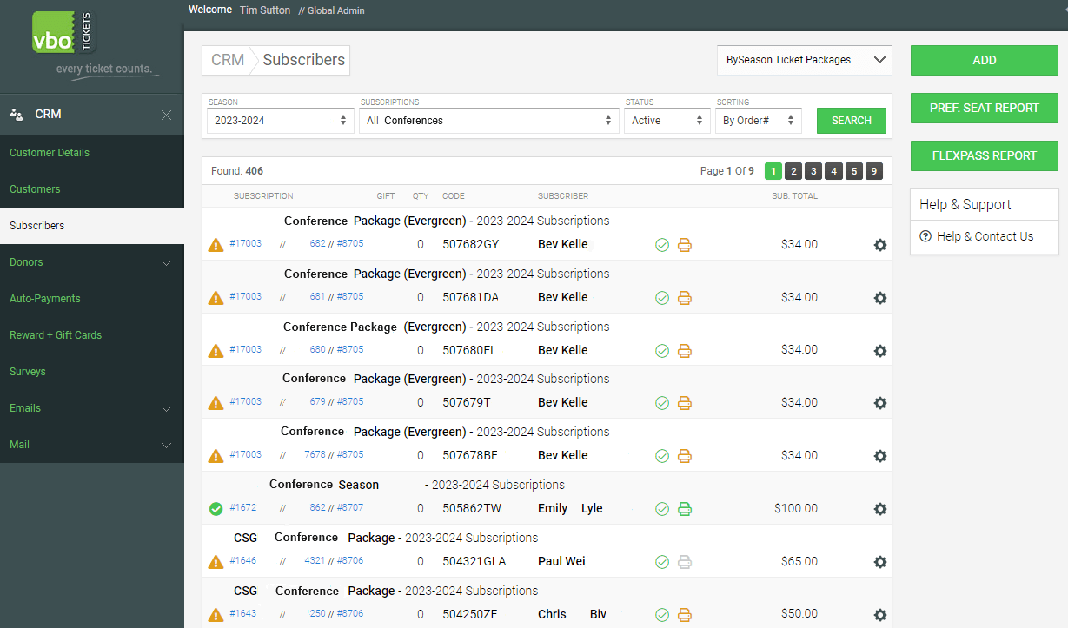Open Customer Details in the sidebar
Screen dimensions: 1068x628
(x=50, y=153)
